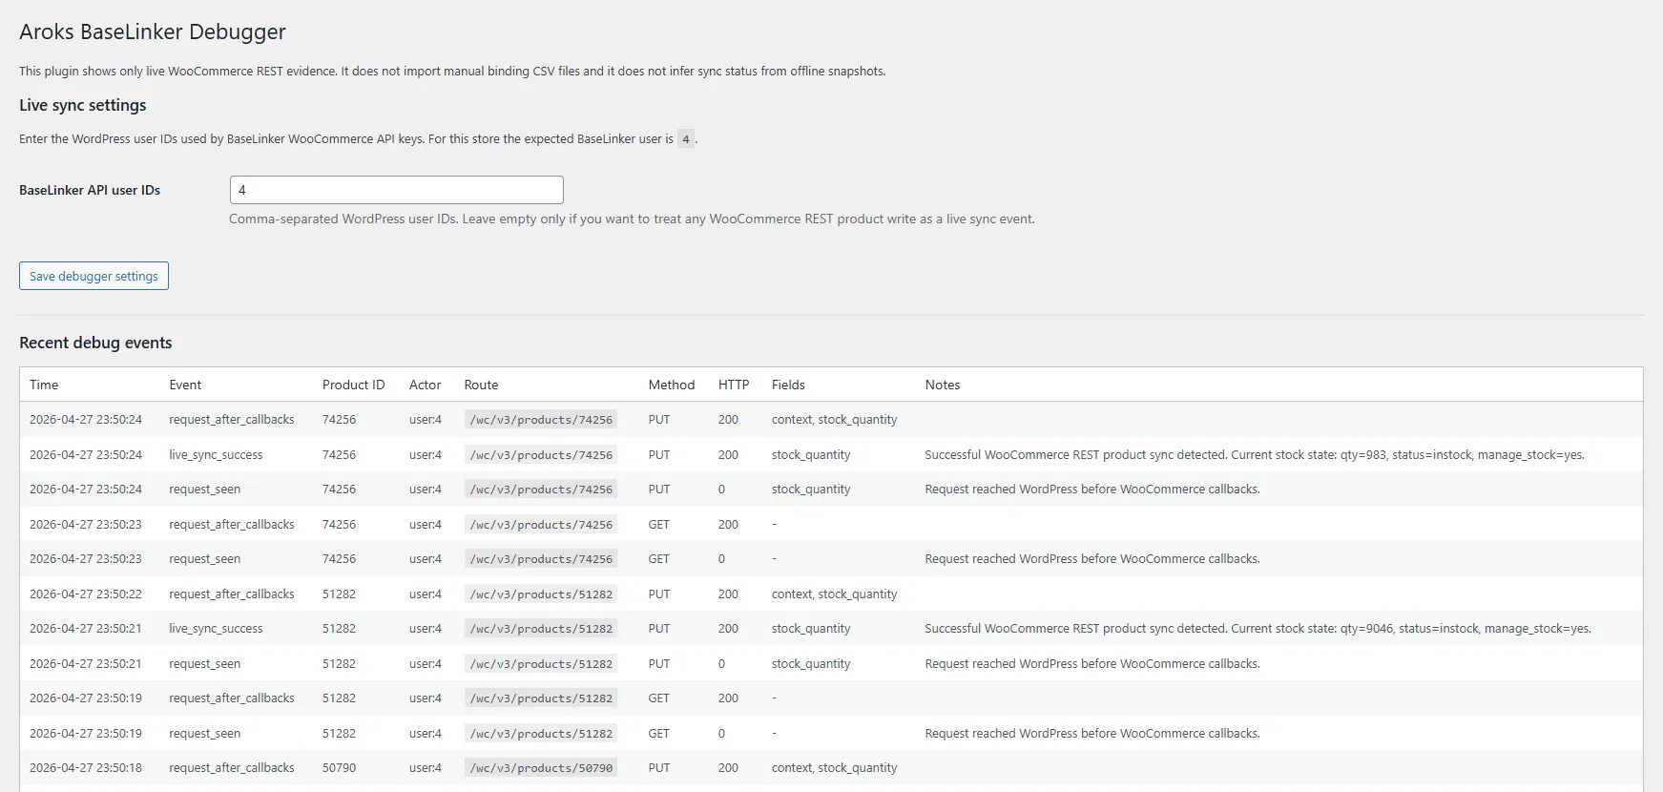Click the Live sync settings heading

click(x=83, y=105)
